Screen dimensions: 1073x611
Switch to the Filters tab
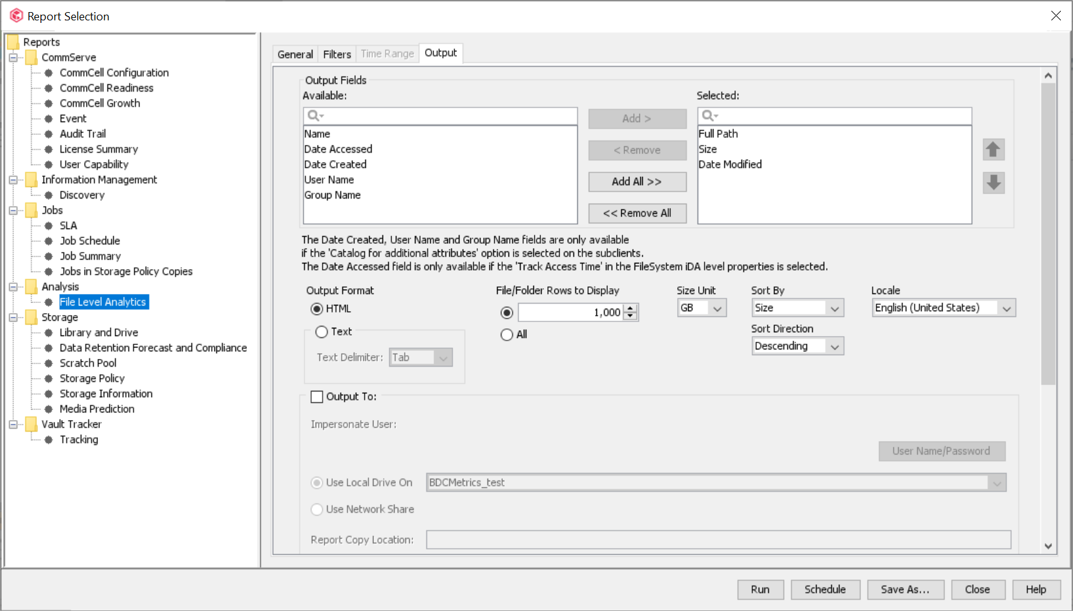[x=337, y=53]
